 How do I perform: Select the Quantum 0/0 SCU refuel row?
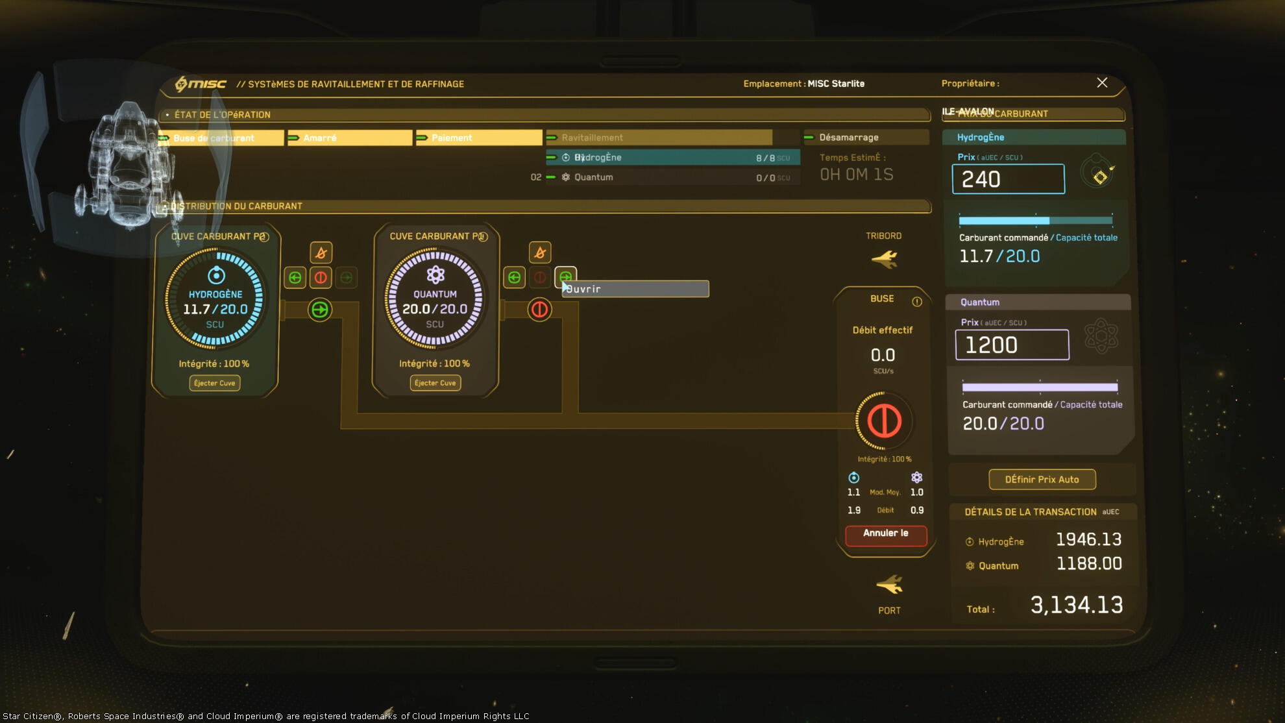click(x=673, y=177)
